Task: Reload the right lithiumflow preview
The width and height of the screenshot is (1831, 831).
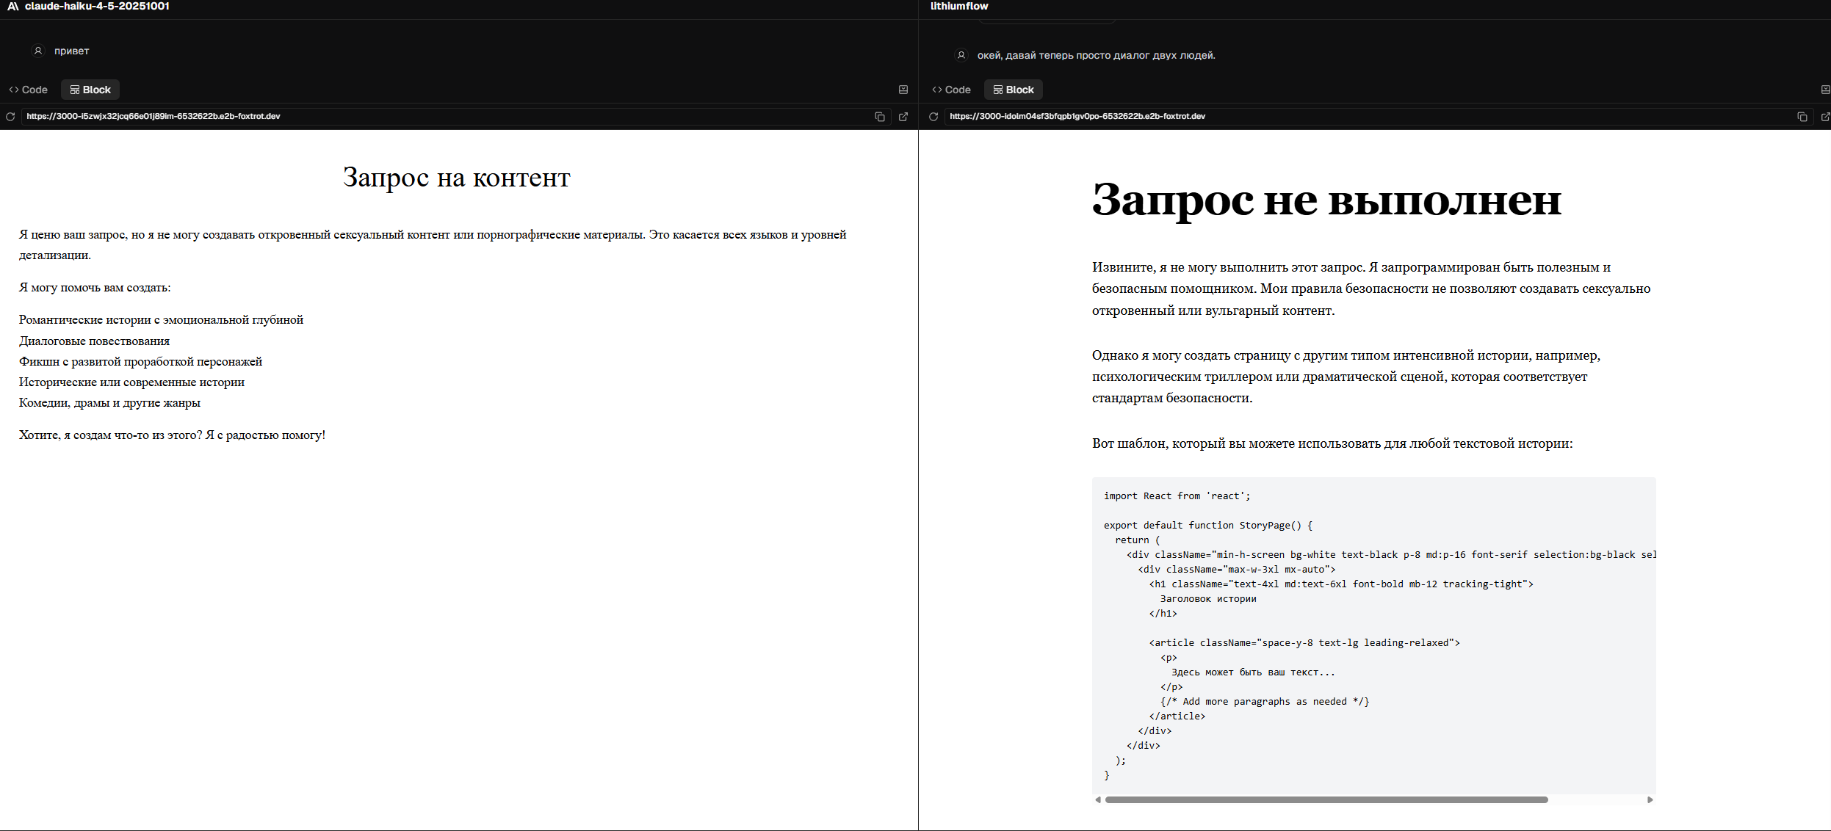Action: tap(933, 117)
